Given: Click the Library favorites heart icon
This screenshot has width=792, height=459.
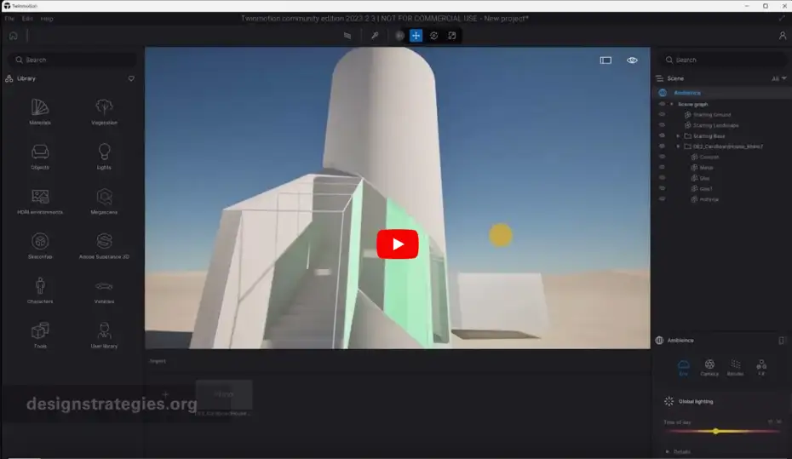Looking at the screenshot, I should [x=131, y=78].
